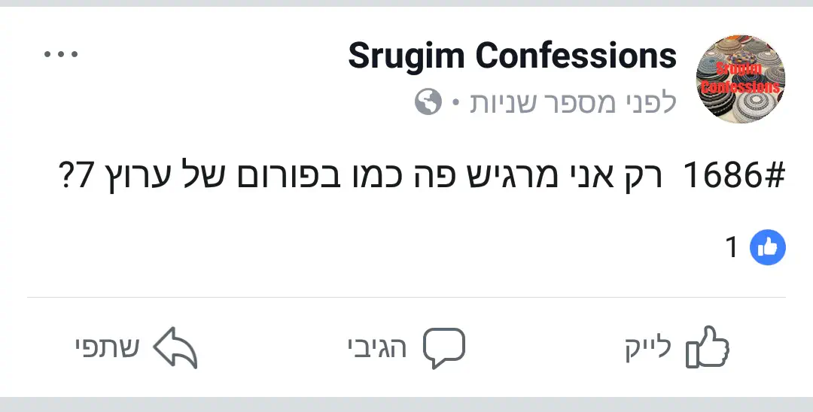This screenshot has height=412, width=813.
Task: Click the gray feed strip below the post
Action: pos(406,404)
